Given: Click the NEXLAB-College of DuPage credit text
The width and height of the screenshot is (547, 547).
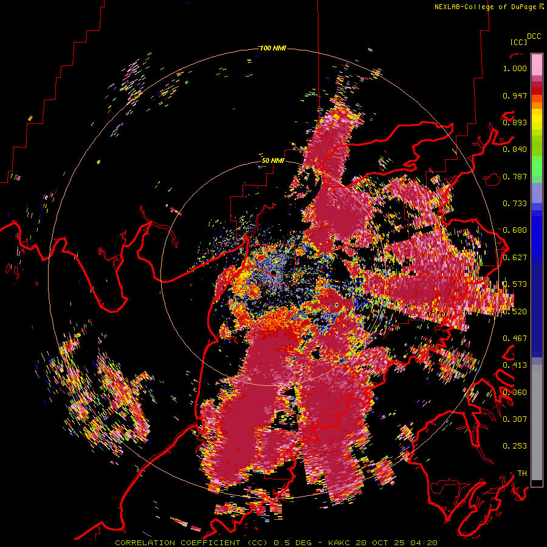Looking at the screenshot, I should [x=489, y=7].
